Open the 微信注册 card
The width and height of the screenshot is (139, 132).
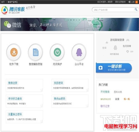coord(24,85)
